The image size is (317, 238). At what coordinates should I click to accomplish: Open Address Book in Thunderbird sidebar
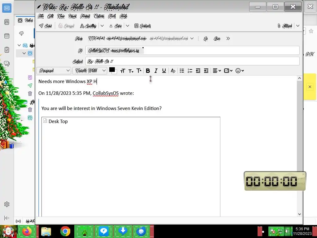point(7,22)
